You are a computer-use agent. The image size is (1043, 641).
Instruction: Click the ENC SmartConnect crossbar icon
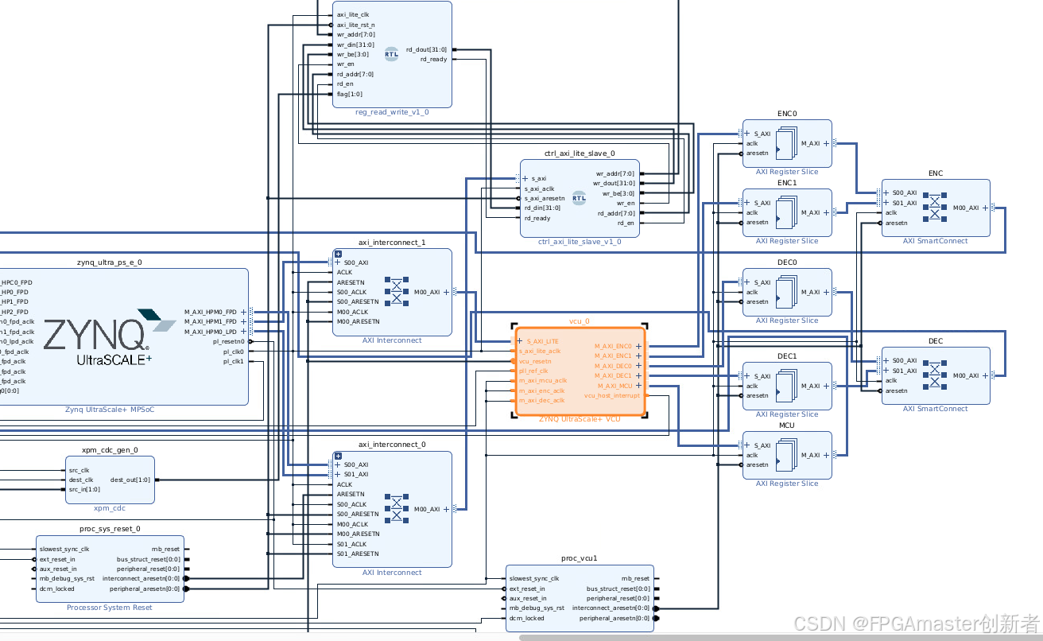[x=935, y=208]
